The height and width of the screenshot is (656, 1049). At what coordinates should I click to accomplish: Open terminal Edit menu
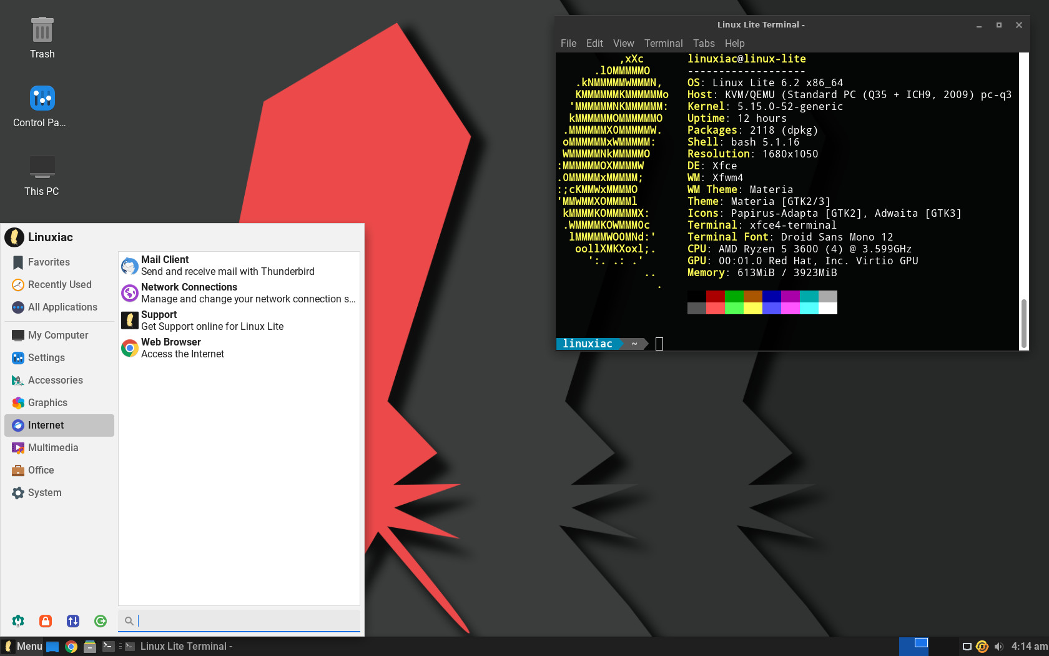tap(594, 43)
